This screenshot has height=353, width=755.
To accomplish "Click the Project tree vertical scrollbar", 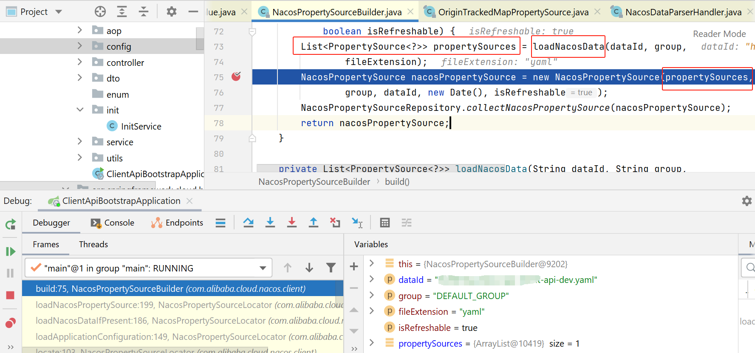I will (200, 39).
